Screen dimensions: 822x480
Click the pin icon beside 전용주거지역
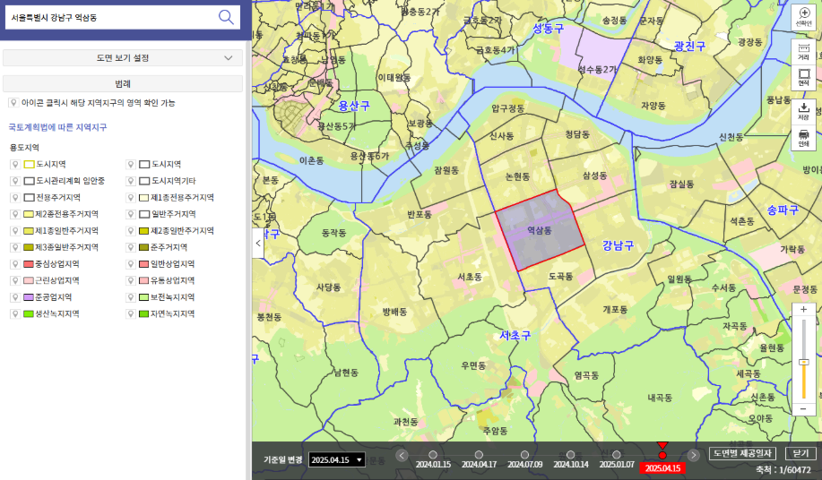pos(15,198)
